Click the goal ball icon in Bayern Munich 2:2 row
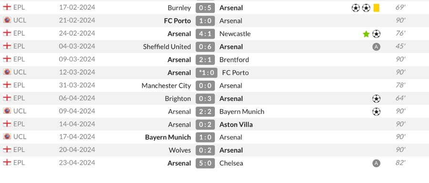Viewport: 429px width, 183px height. (x=376, y=112)
